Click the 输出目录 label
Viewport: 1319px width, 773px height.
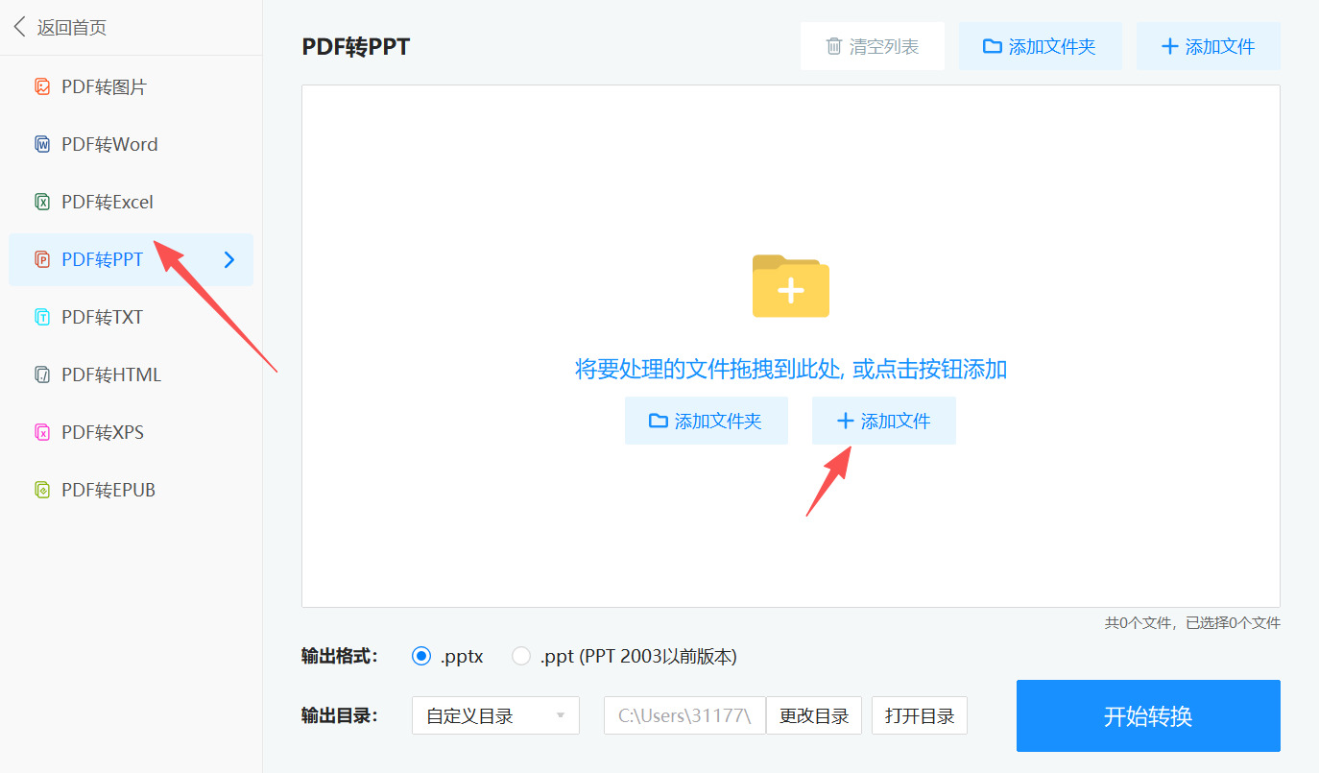pos(340,715)
